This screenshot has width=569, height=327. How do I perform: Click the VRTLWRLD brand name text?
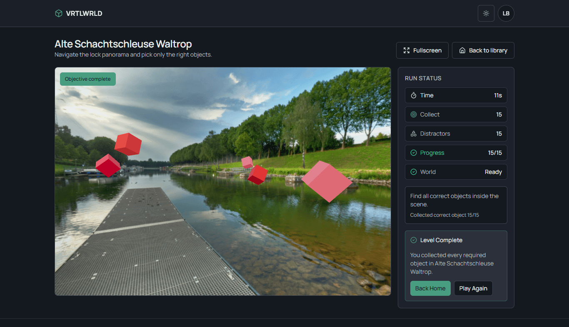click(84, 13)
